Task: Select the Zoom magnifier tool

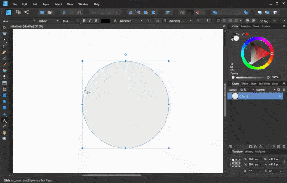Action: [5, 138]
